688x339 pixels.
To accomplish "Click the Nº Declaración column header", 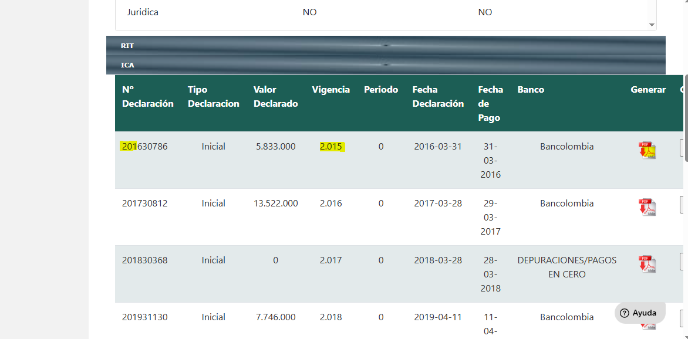I will tap(148, 97).
